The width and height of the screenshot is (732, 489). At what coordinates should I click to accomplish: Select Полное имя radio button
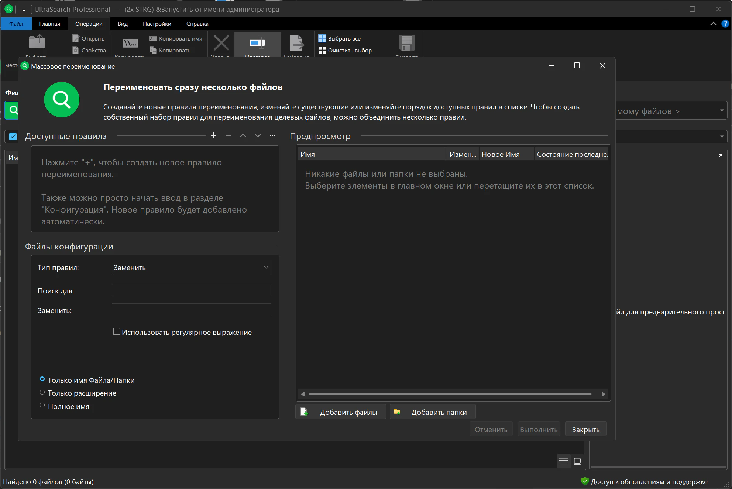click(x=42, y=406)
